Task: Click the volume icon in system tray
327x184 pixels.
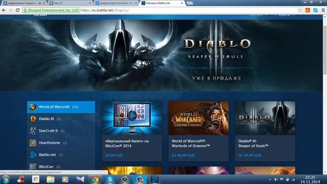Action: pos(276,179)
